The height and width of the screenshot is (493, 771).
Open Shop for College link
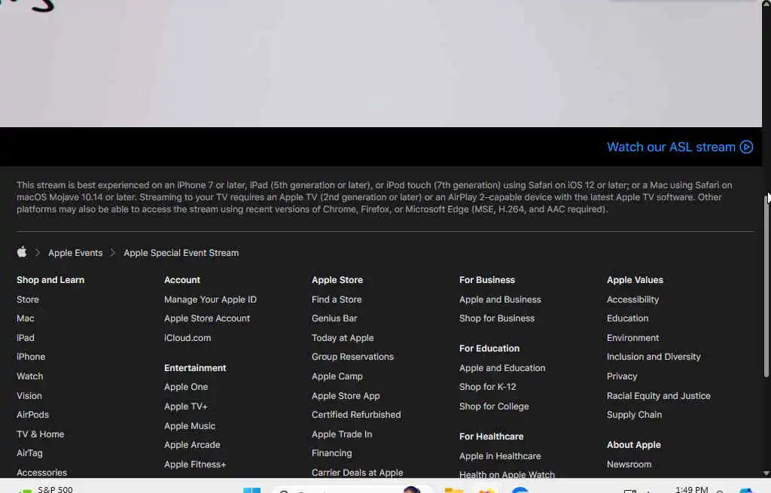pos(494,406)
